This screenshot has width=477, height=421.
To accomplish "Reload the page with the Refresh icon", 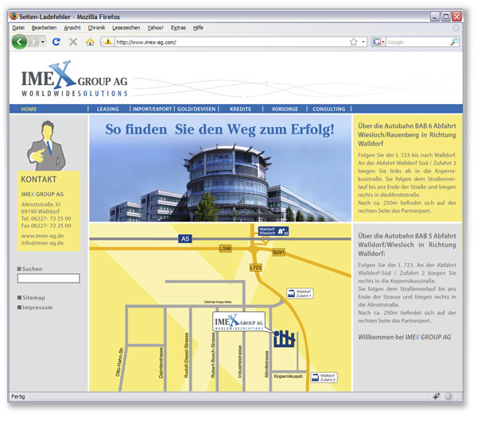I will click(x=56, y=41).
